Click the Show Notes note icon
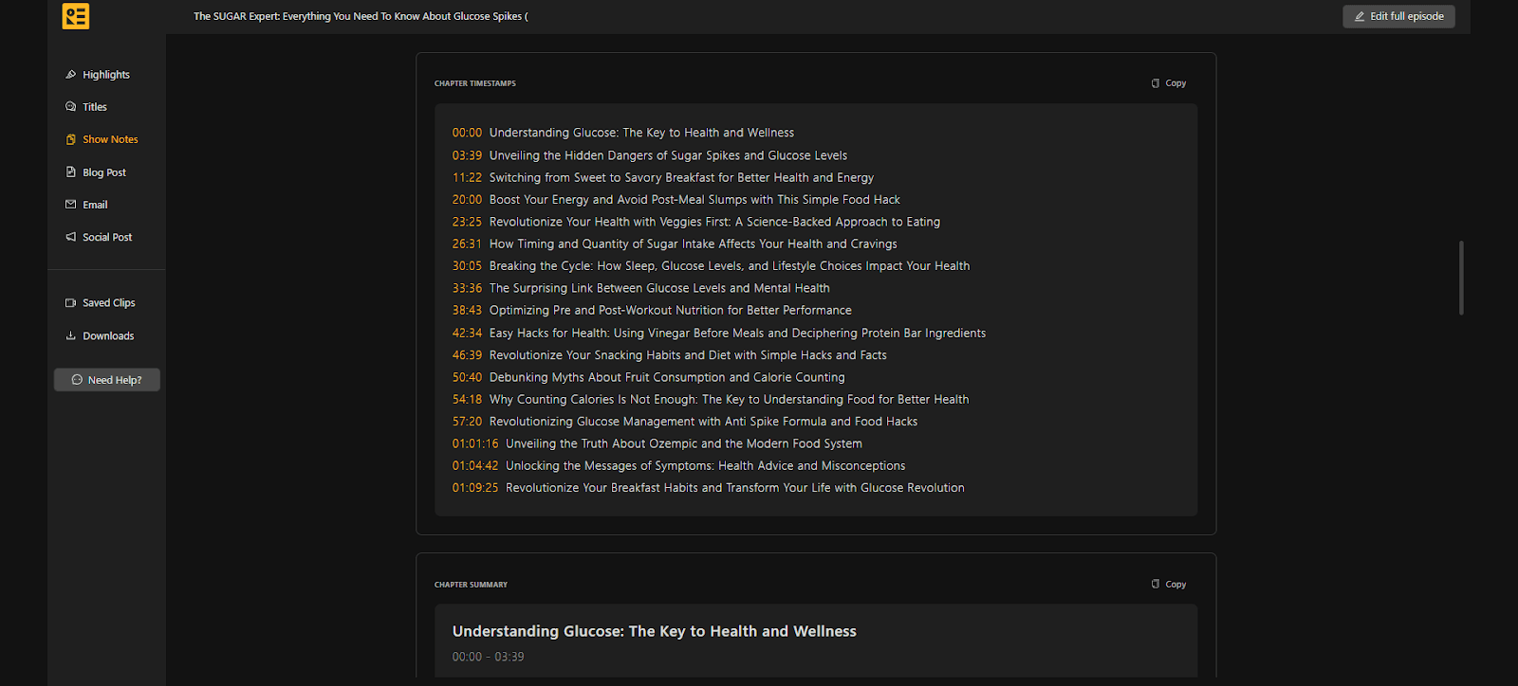Screen dimensions: 1518x686 tap(69, 139)
